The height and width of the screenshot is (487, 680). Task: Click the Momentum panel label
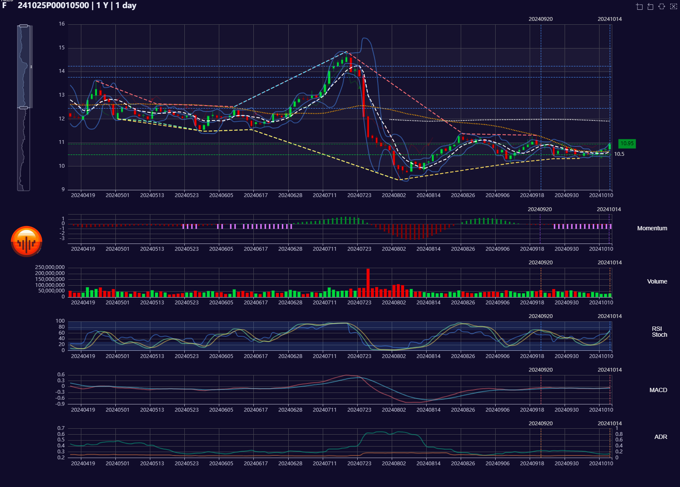652,229
